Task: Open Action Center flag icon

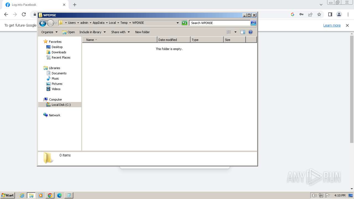Action: [328, 195]
